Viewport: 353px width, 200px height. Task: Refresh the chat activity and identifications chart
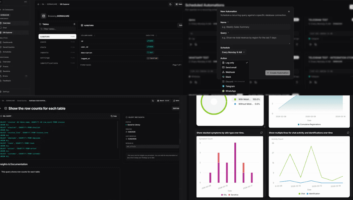point(348,133)
